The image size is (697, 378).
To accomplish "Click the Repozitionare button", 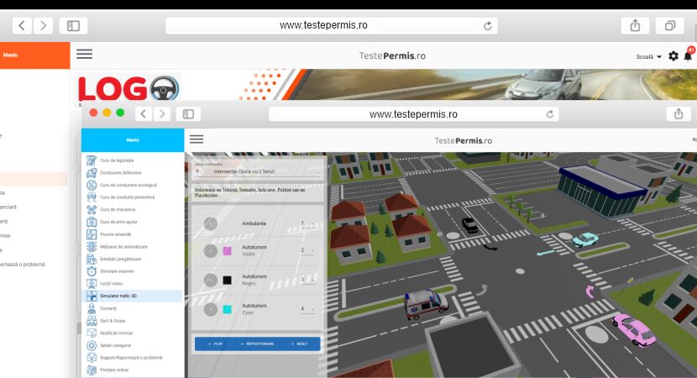I will [257, 344].
